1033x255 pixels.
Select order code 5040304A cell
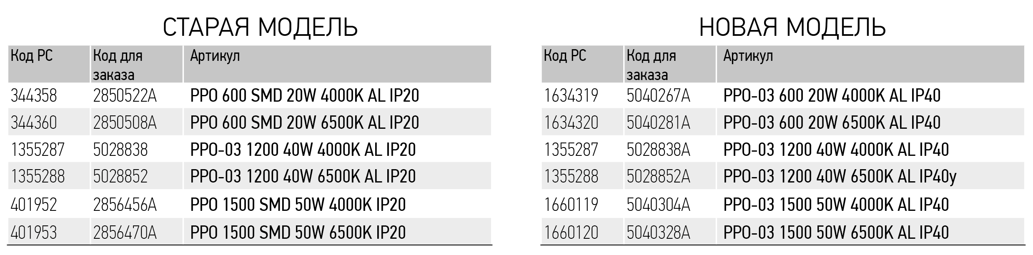(658, 205)
